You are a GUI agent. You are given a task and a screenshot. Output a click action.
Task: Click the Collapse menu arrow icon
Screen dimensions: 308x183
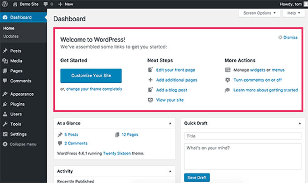click(5, 144)
